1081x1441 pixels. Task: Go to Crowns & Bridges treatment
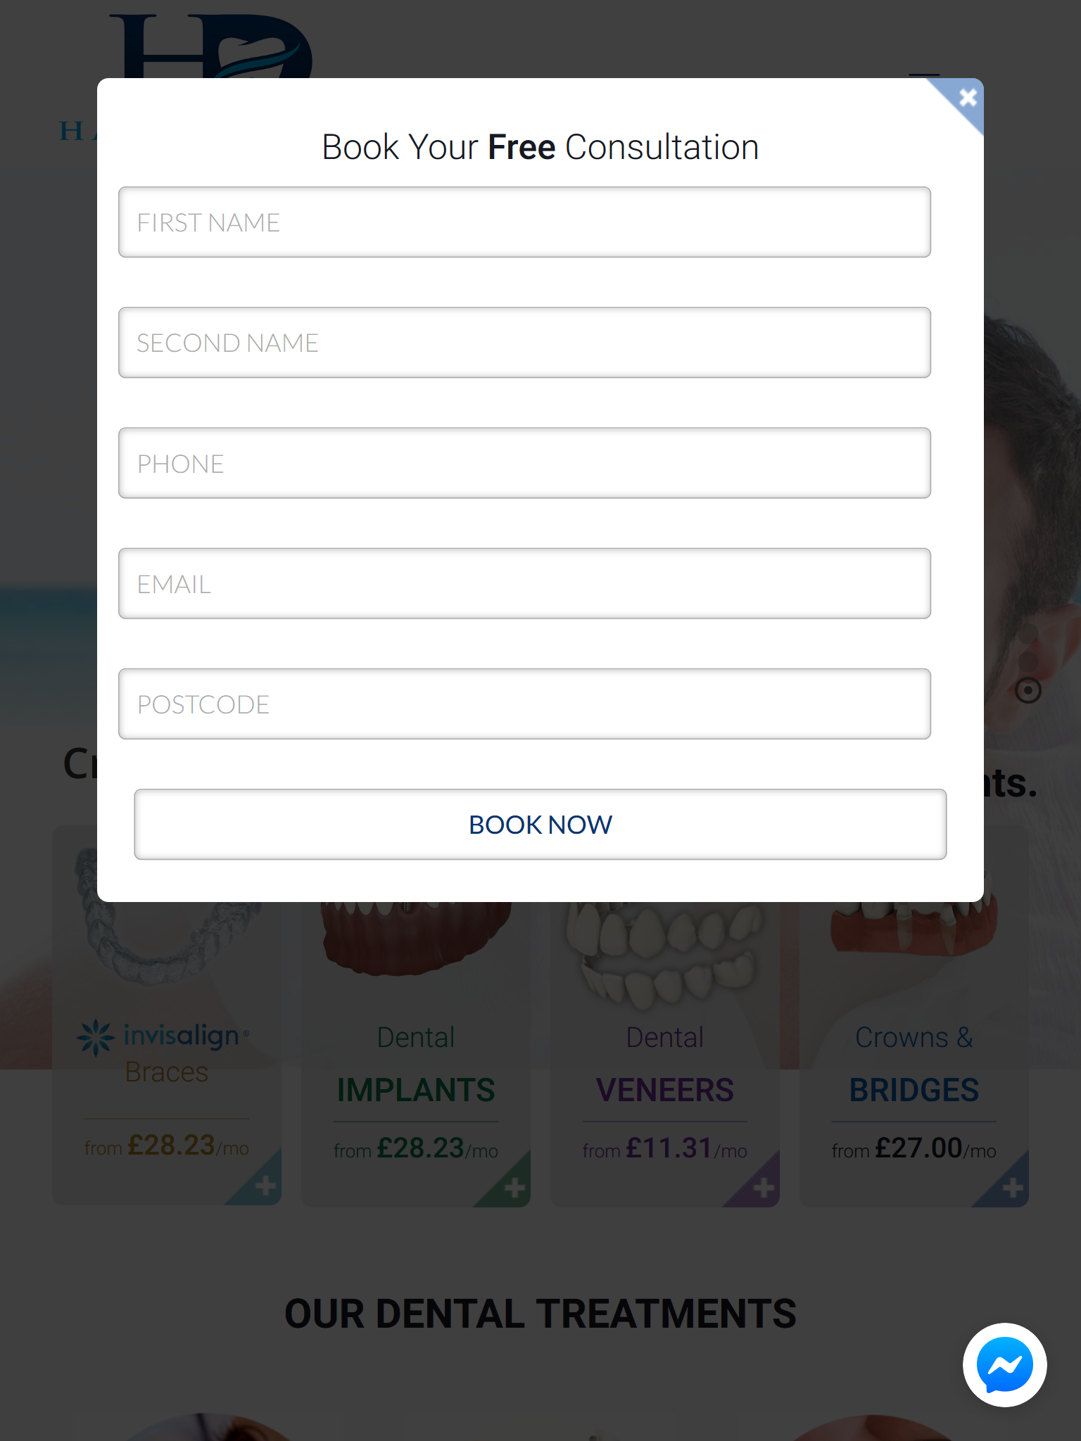[x=914, y=1089]
